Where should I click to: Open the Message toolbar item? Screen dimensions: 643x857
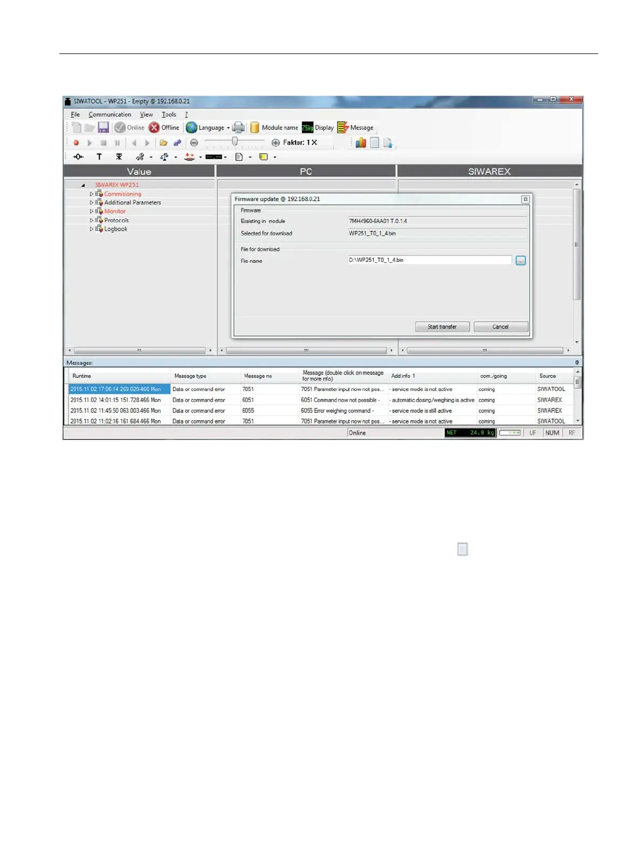point(355,127)
